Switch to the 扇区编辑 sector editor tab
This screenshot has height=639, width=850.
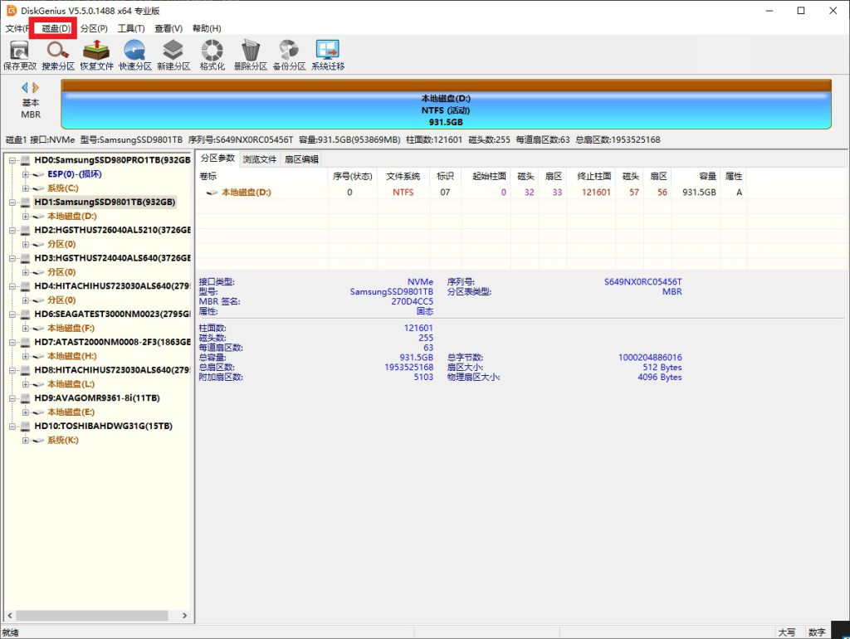tap(301, 159)
